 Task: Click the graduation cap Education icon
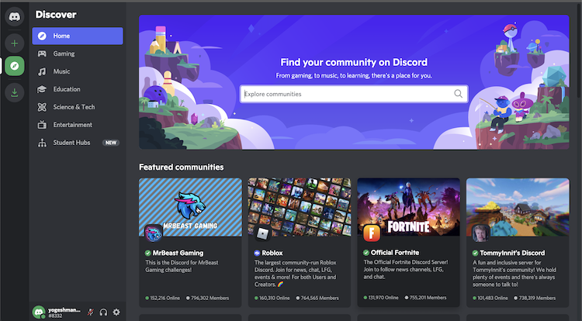42,89
